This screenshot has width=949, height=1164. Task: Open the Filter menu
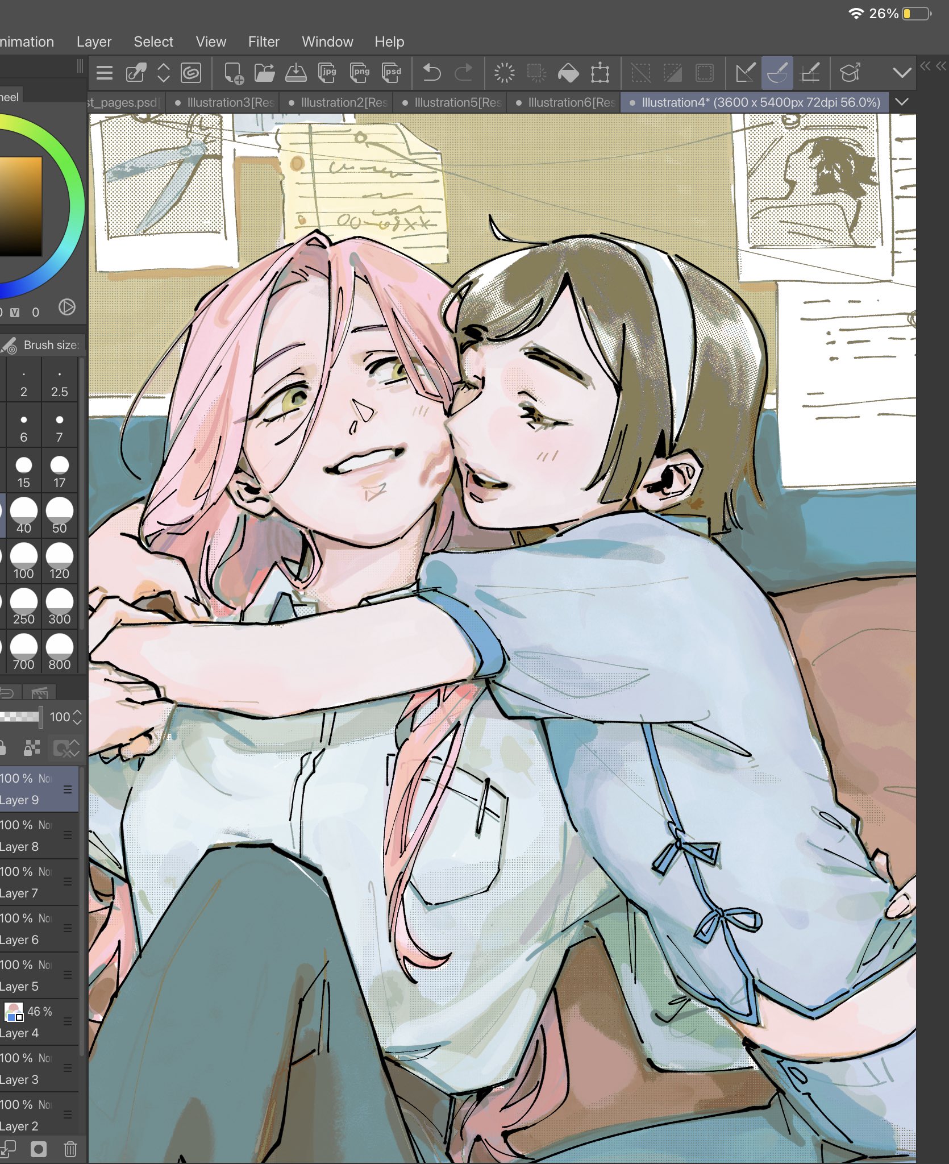(264, 41)
